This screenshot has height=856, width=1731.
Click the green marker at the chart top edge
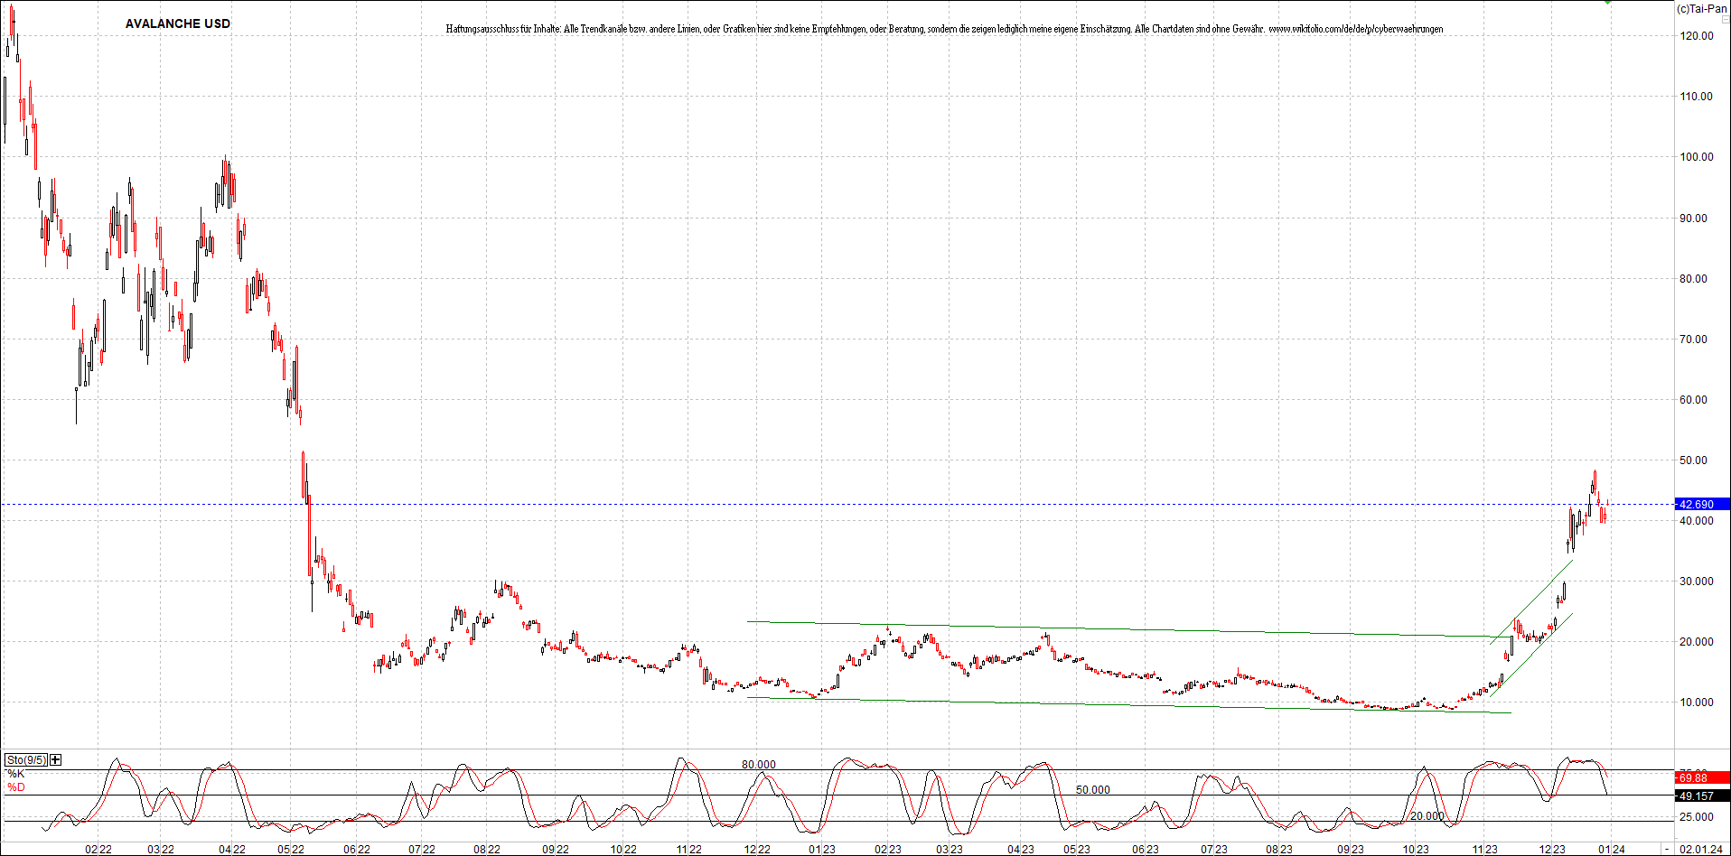1607,3
